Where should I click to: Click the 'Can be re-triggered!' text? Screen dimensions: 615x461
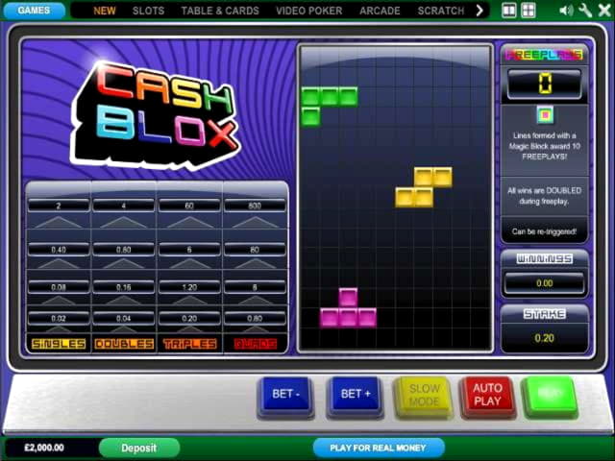[x=545, y=231]
